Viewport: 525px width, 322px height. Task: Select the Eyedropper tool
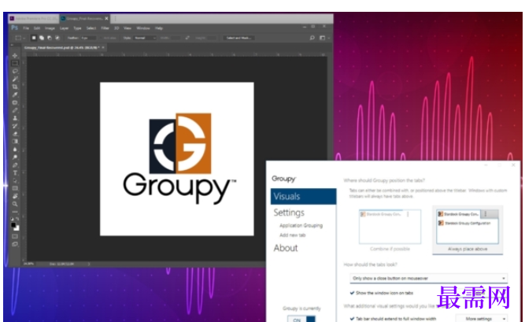click(15, 94)
